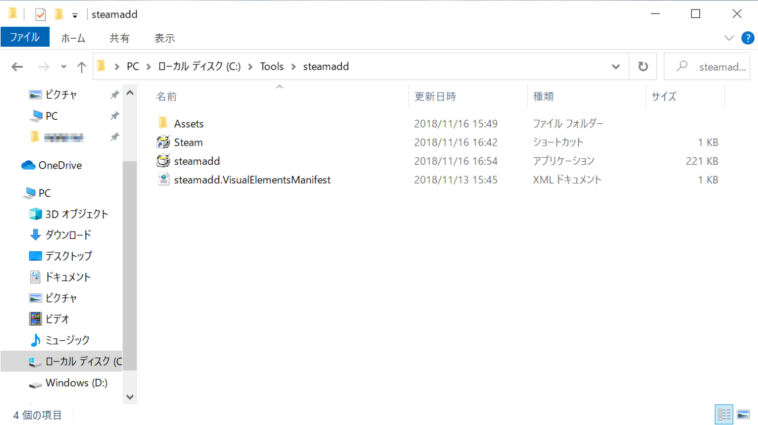Go forward with the right arrow
This screenshot has width=758, height=425.
[44, 67]
